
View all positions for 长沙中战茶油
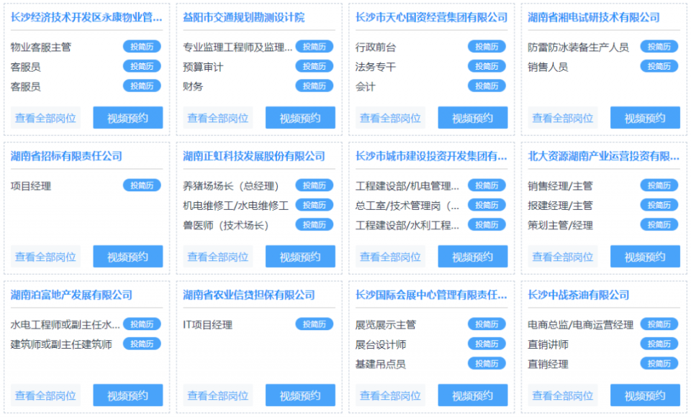562,395
